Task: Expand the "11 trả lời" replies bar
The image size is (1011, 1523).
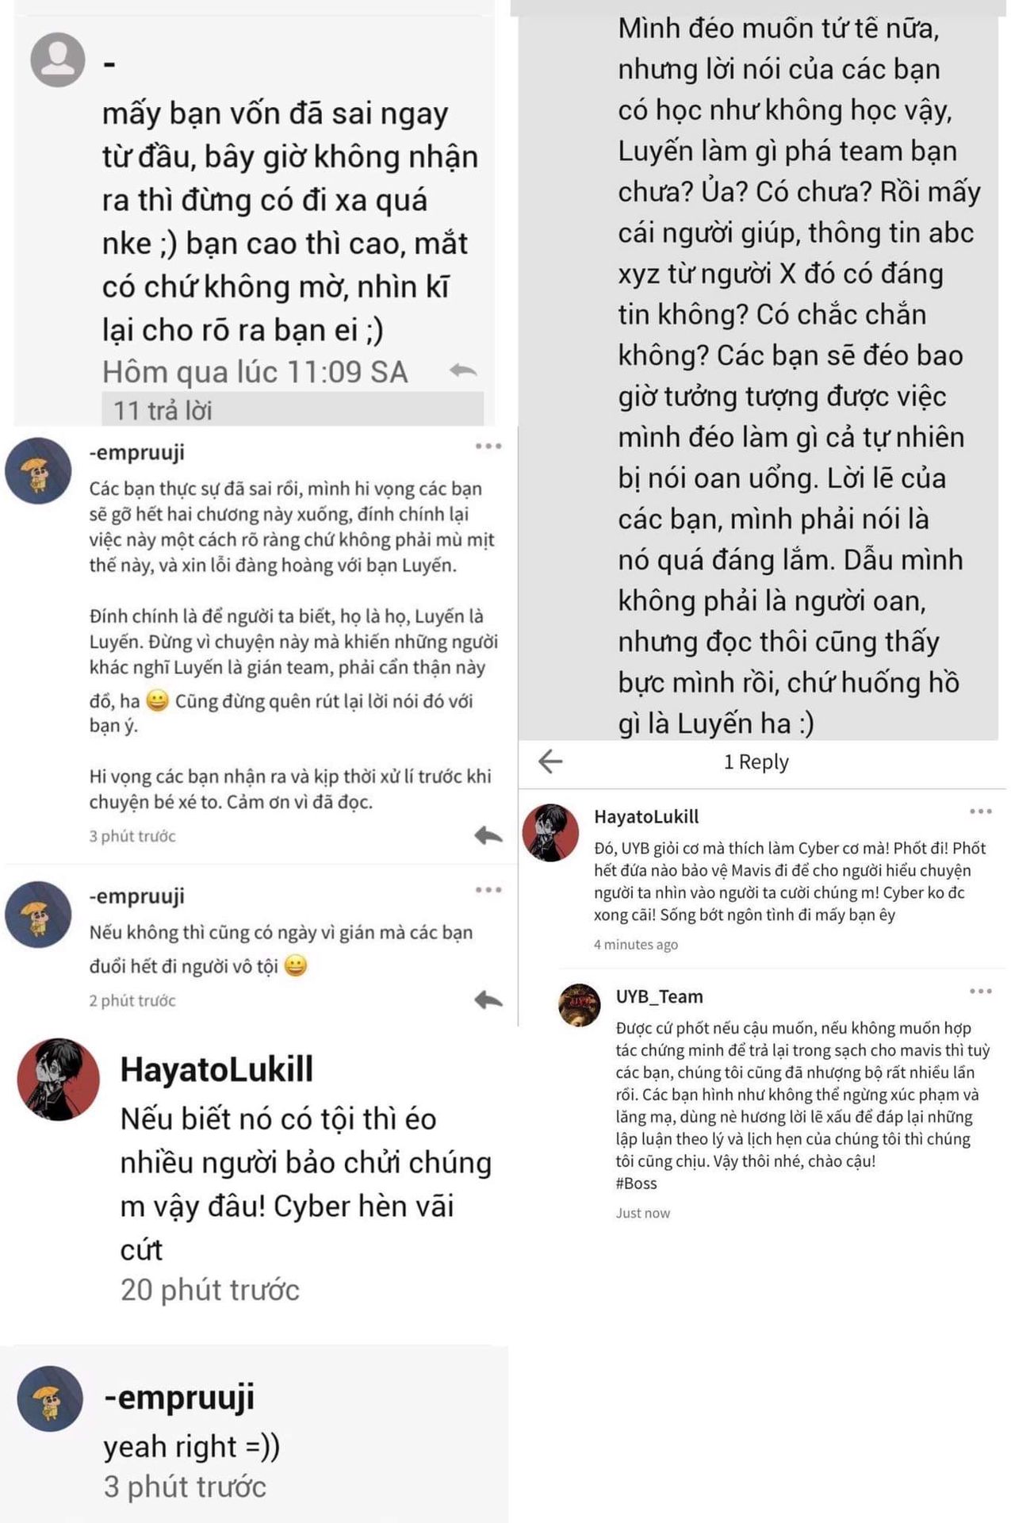Action: click(293, 409)
